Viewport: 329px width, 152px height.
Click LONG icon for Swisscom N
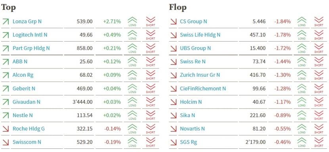[132, 142]
